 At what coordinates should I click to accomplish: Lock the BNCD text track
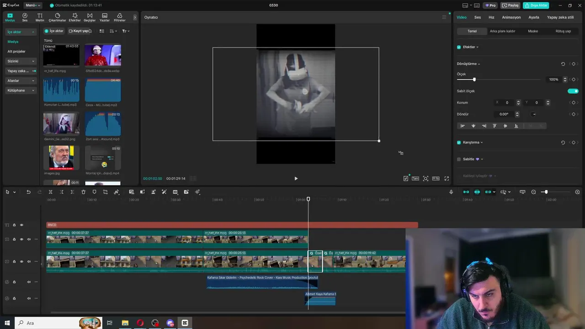pyautogui.click(x=14, y=225)
